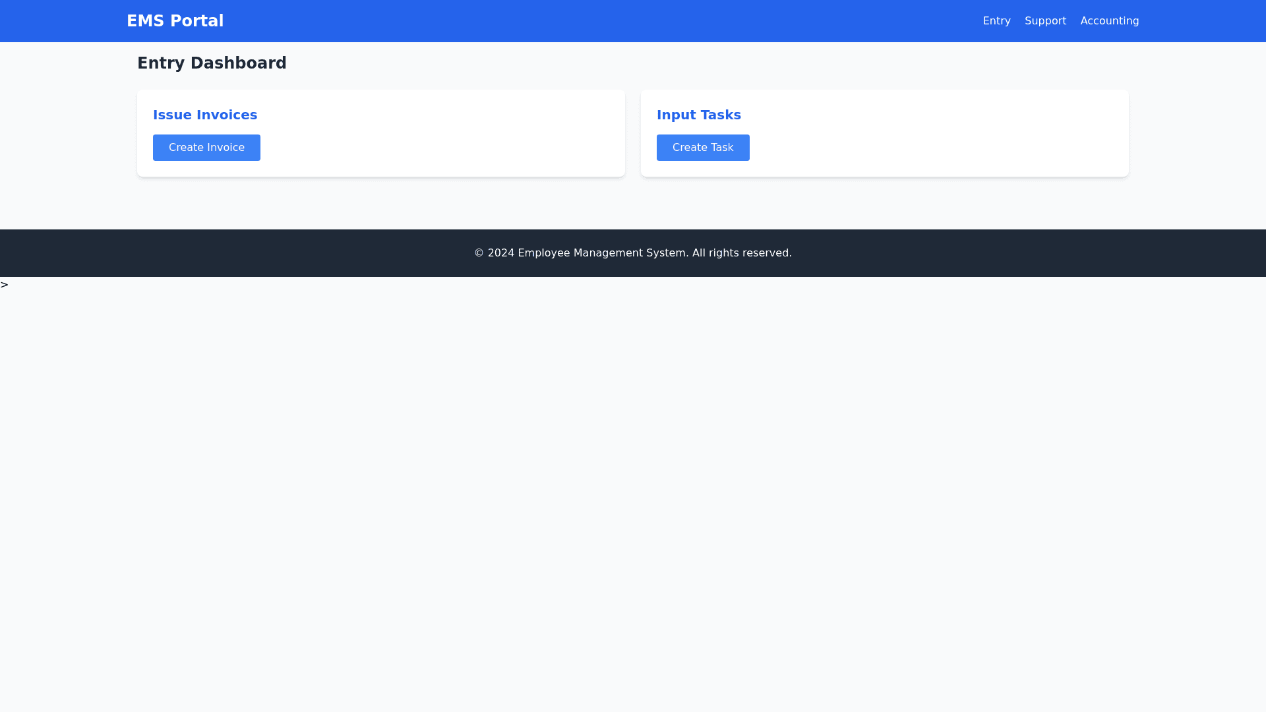Click the footer copyright text
This screenshot has width=1266, height=712.
point(632,252)
